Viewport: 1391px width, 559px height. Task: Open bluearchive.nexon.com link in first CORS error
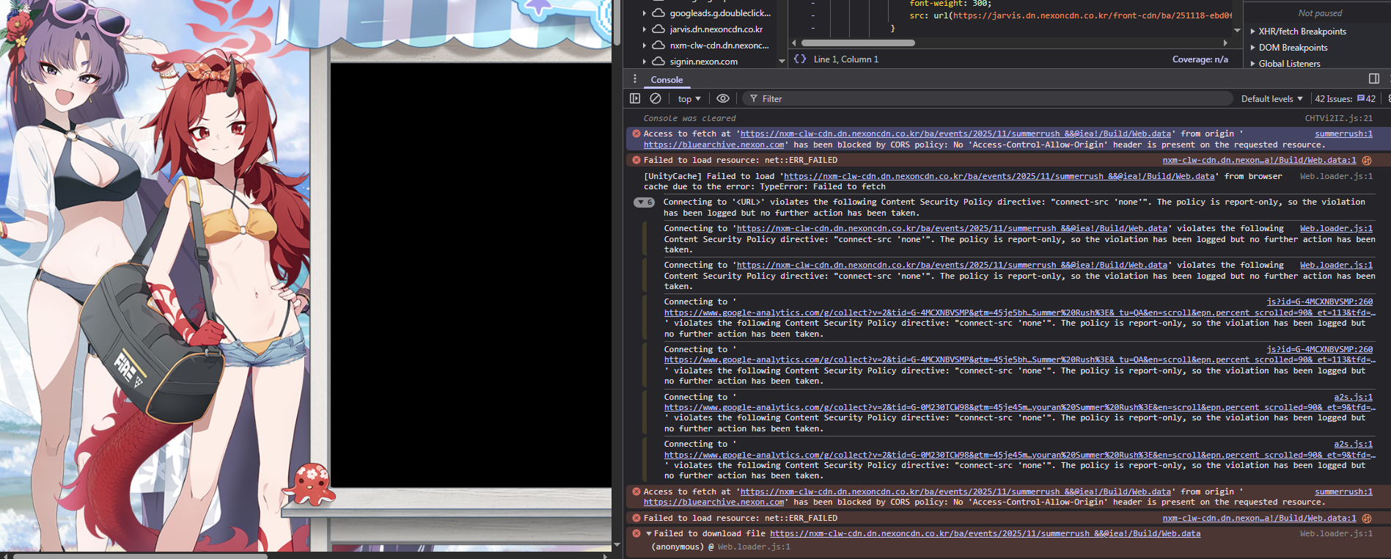pyautogui.click(x=713, y=145)
